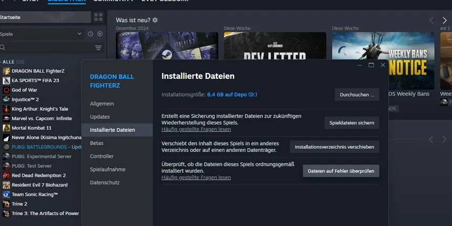Open FAQ link under verify files description
452x226 pixels.
point(196,178)
